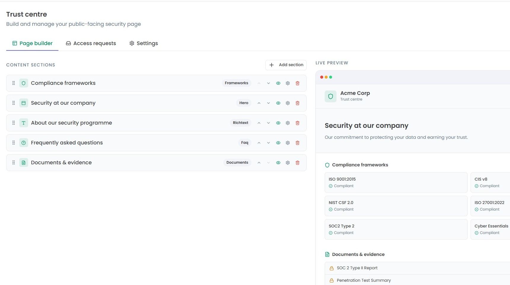The image size is (510, 285).
Task: Open SOC 2 Type II Report document row
Action: (x=417, y=268)
